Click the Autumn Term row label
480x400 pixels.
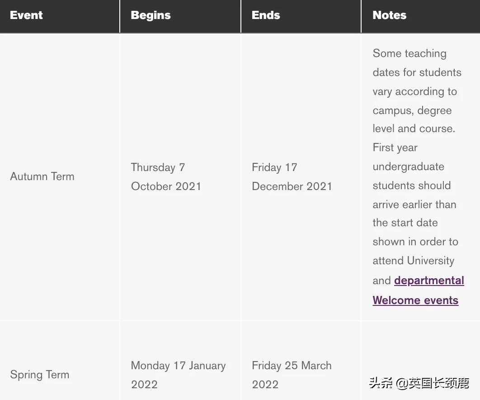(42, 176)
